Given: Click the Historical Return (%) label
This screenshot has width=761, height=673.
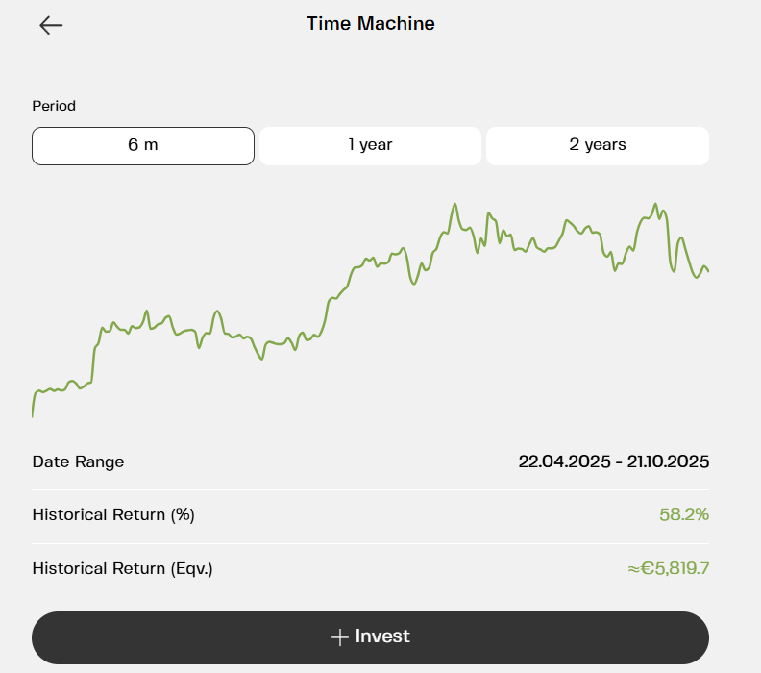Looking at the screenshot, I should coord(113,514).
